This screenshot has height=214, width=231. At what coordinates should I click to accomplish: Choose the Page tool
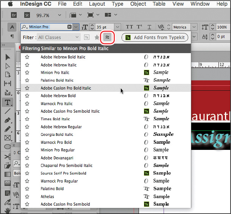tap(8, 75)
